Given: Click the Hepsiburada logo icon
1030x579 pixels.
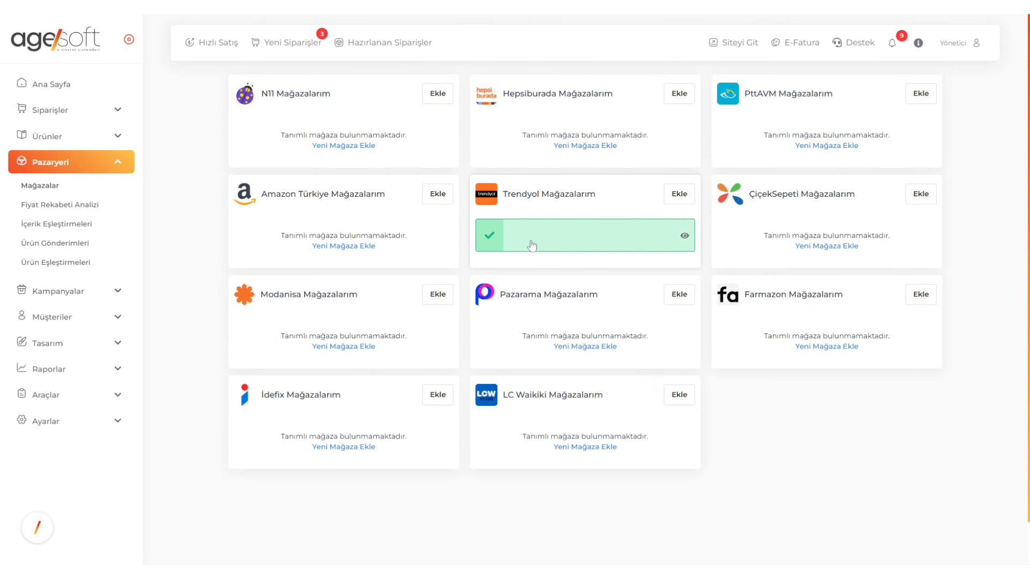Looking at the screenshot, I should tap(486, 94).
